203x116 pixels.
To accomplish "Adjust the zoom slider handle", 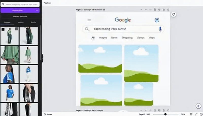I will click(165, 114).
